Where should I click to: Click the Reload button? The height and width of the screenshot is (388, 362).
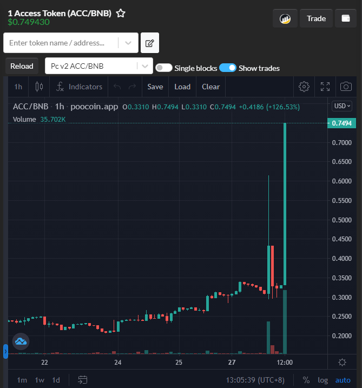click(x=22, y=66)
